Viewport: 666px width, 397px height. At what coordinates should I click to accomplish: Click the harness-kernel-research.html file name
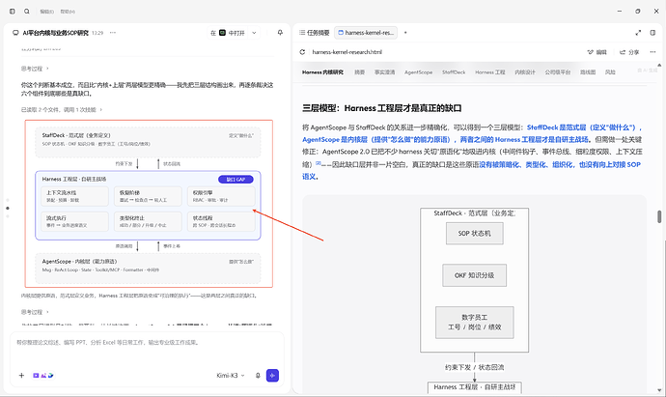tap(347, 52)
